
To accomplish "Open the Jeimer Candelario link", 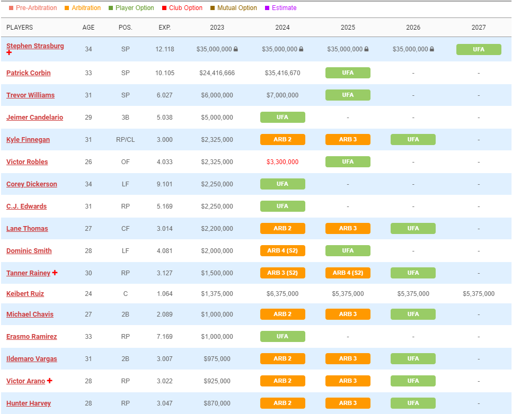I will click(34, 117).
